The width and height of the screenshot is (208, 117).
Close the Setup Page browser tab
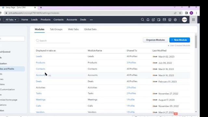(35, 7)
